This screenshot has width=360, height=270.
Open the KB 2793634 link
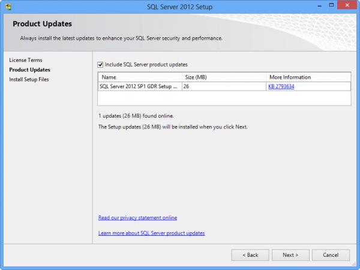(x=281, y=86)
